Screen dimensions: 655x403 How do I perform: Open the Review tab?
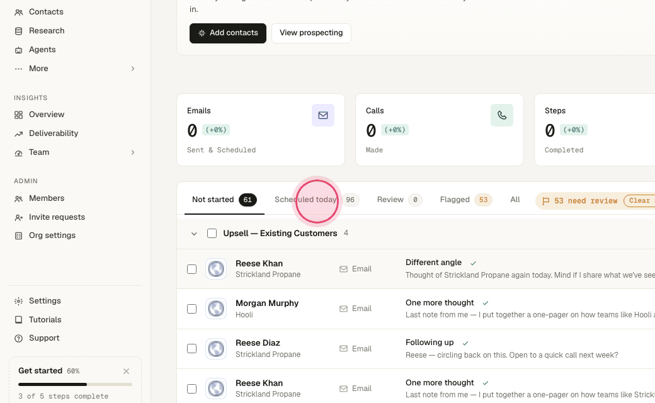point(399,200)
